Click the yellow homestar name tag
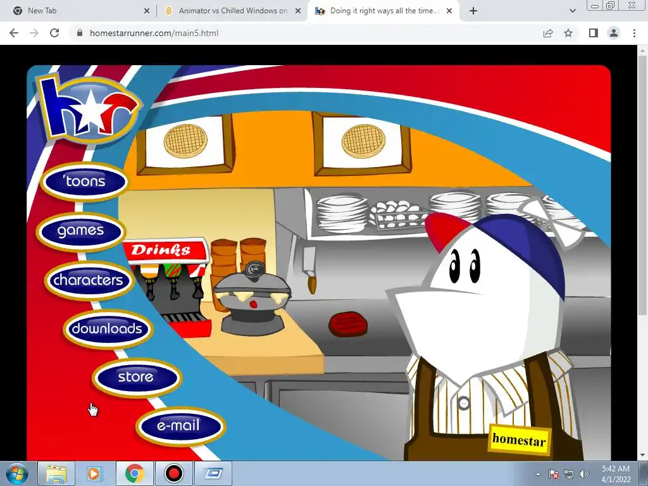Image resolution: width=648 pixels, height=486 pixels. click(520, 439)
